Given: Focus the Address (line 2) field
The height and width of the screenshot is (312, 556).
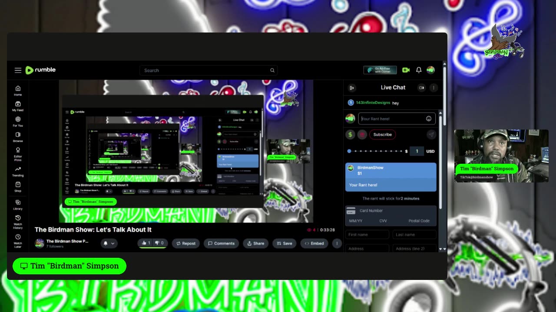Looking at the screenshot, I should [x=414, y=248].
